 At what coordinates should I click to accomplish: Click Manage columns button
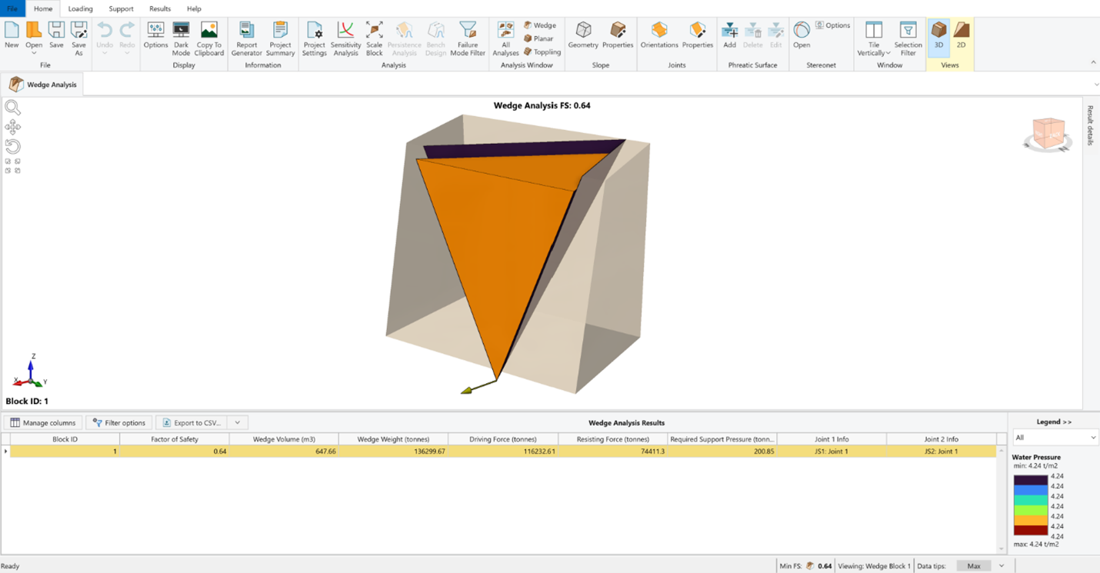point(43,422)
